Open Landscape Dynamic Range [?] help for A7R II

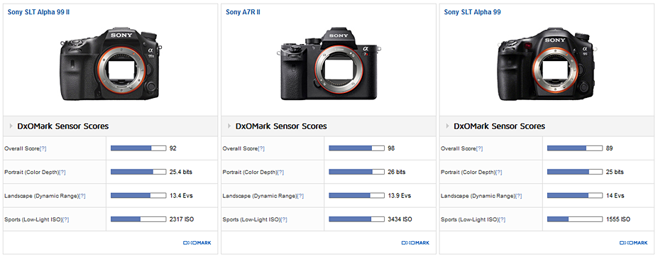(x=300, y=196)
